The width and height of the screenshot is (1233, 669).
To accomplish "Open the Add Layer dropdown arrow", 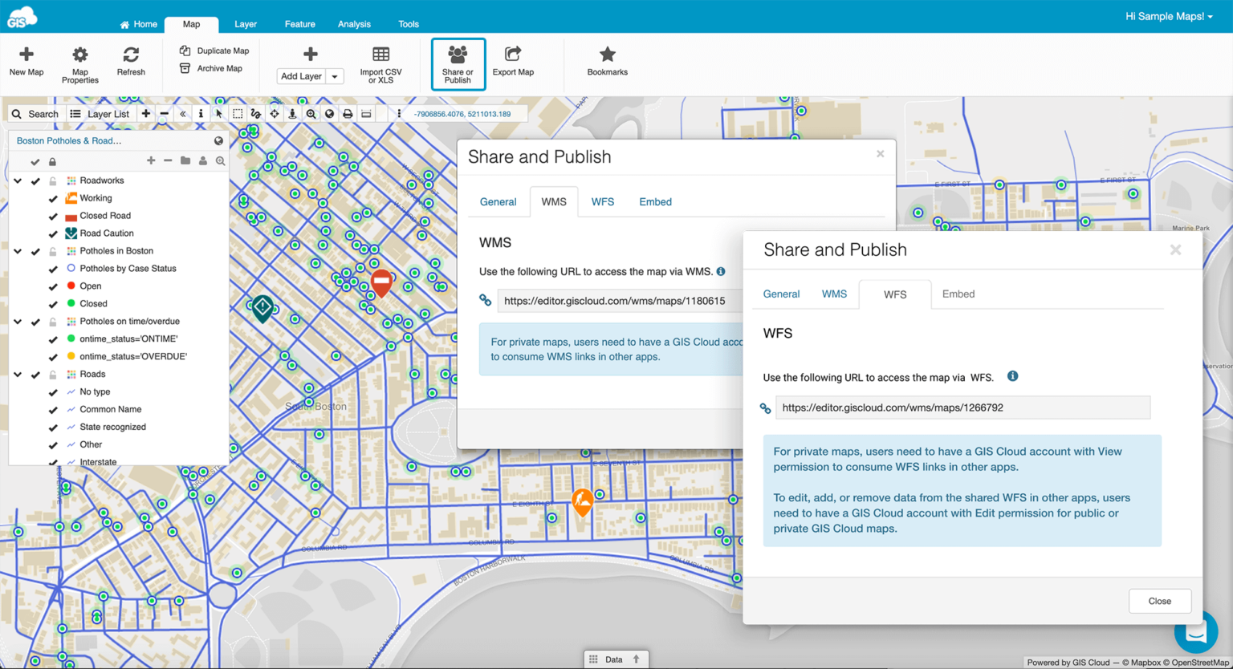I will pos(335,76).
